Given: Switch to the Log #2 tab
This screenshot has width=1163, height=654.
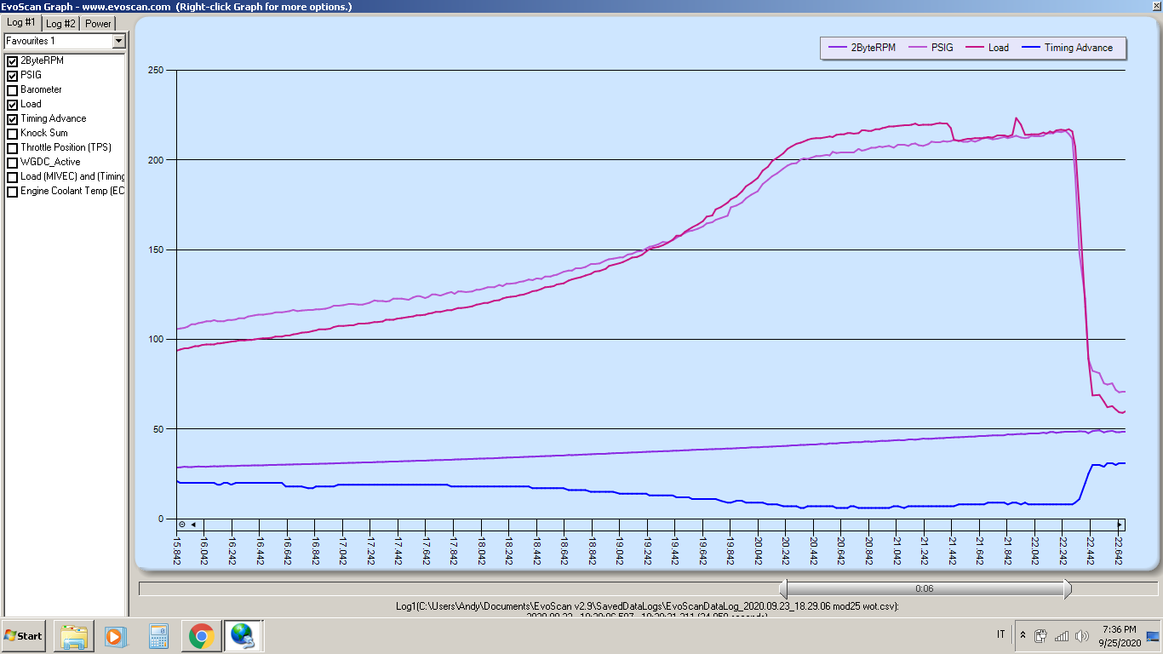Looking at the screenshot, I should [x=60, y=23].
